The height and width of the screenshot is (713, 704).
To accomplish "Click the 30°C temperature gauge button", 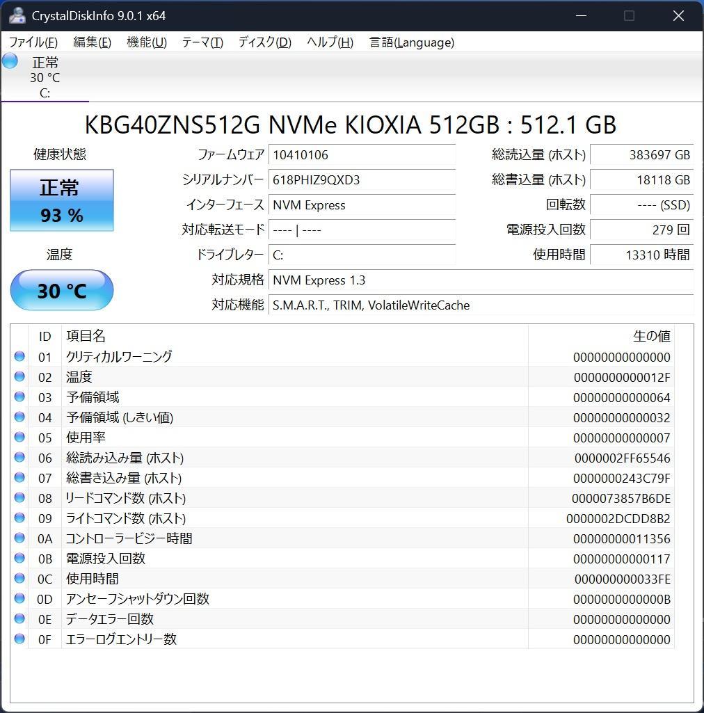I will pos(61,290).
